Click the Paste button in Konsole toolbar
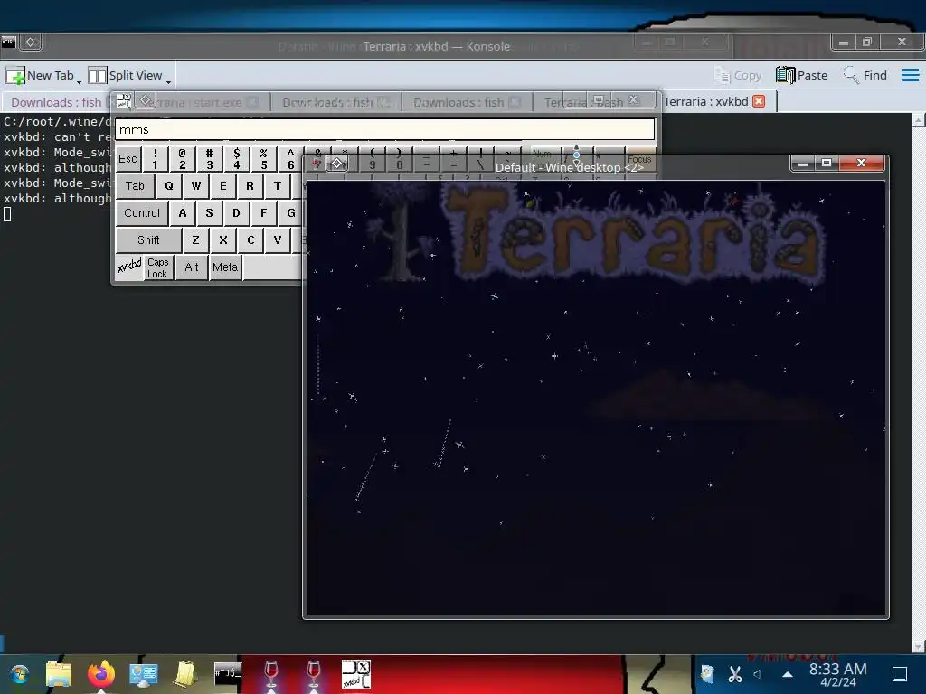 point(801,76)
